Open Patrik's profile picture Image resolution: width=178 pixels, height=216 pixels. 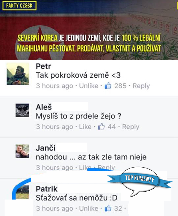point(22,192)
